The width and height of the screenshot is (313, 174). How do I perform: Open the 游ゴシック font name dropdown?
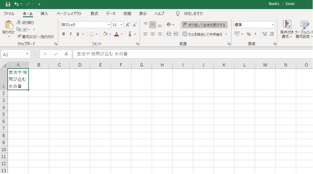point(109,25)
